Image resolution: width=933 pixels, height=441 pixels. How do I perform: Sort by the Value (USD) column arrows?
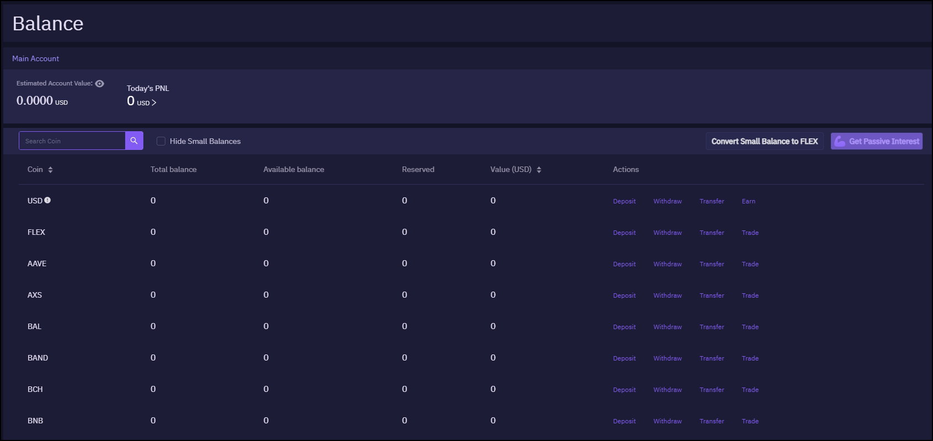[539, 170]
